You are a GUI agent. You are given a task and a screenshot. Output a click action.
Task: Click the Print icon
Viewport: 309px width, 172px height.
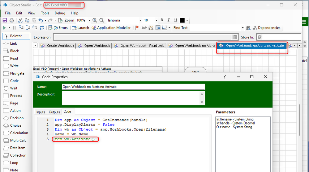pos(12,20)
